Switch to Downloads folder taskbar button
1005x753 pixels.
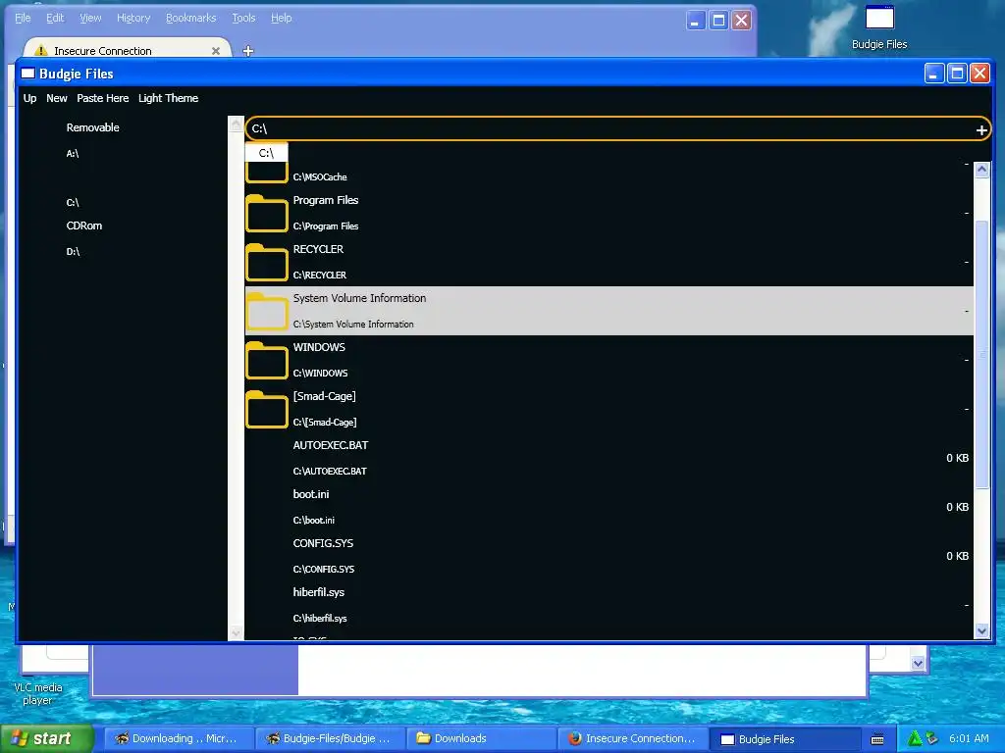pos(480,738)
